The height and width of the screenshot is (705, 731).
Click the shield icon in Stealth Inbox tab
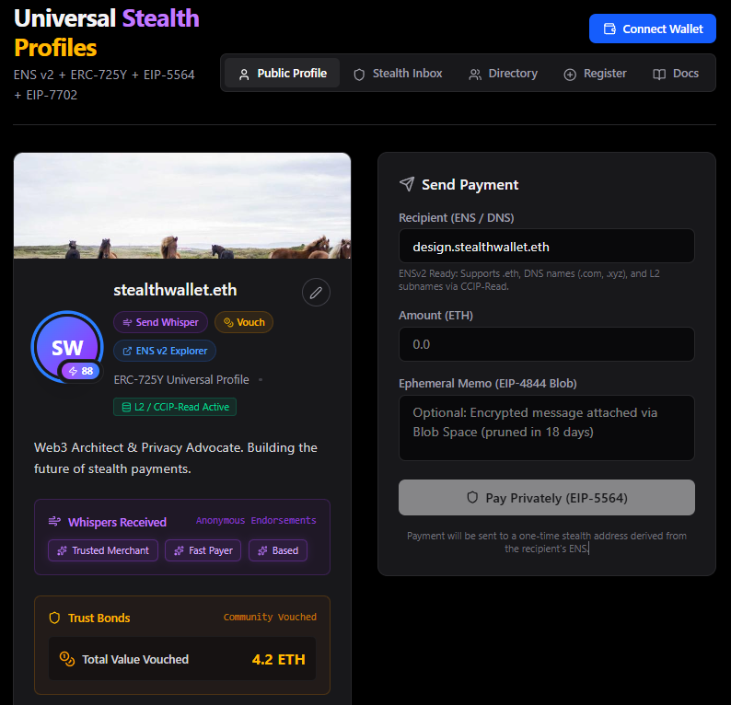(359, 75)
